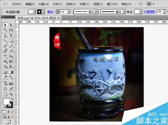Select the Slice tool
This screenshot has height=125, width=168.
(11, 89)
